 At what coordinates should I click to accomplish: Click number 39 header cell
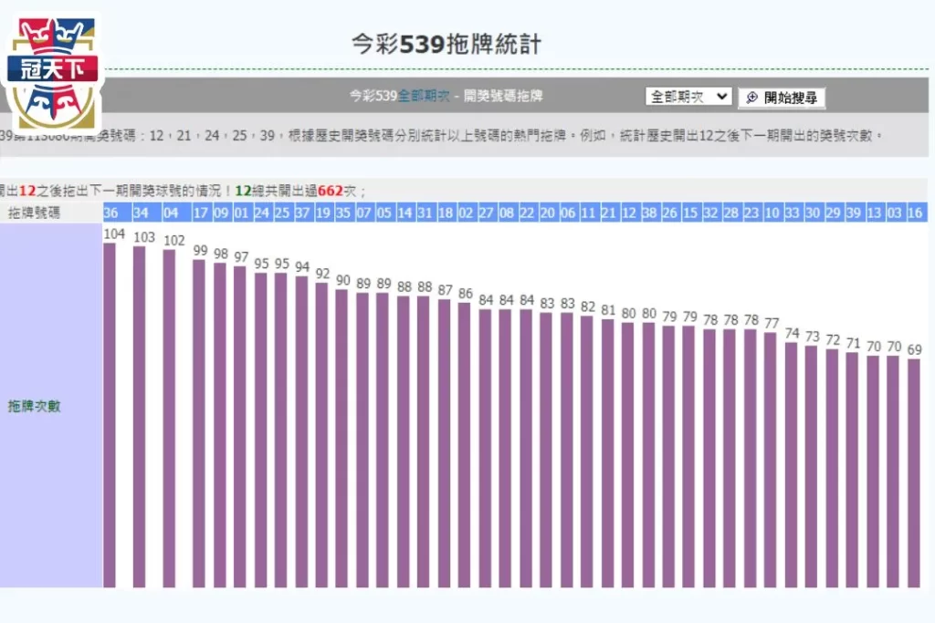[x=853, y=213]
